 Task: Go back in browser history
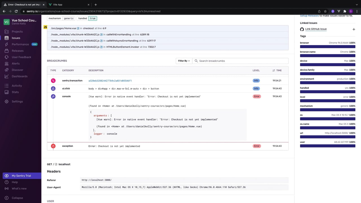(x=4, y=11)
